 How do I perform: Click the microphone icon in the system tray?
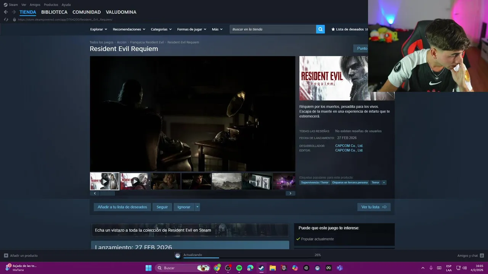(x=431, y=268)
